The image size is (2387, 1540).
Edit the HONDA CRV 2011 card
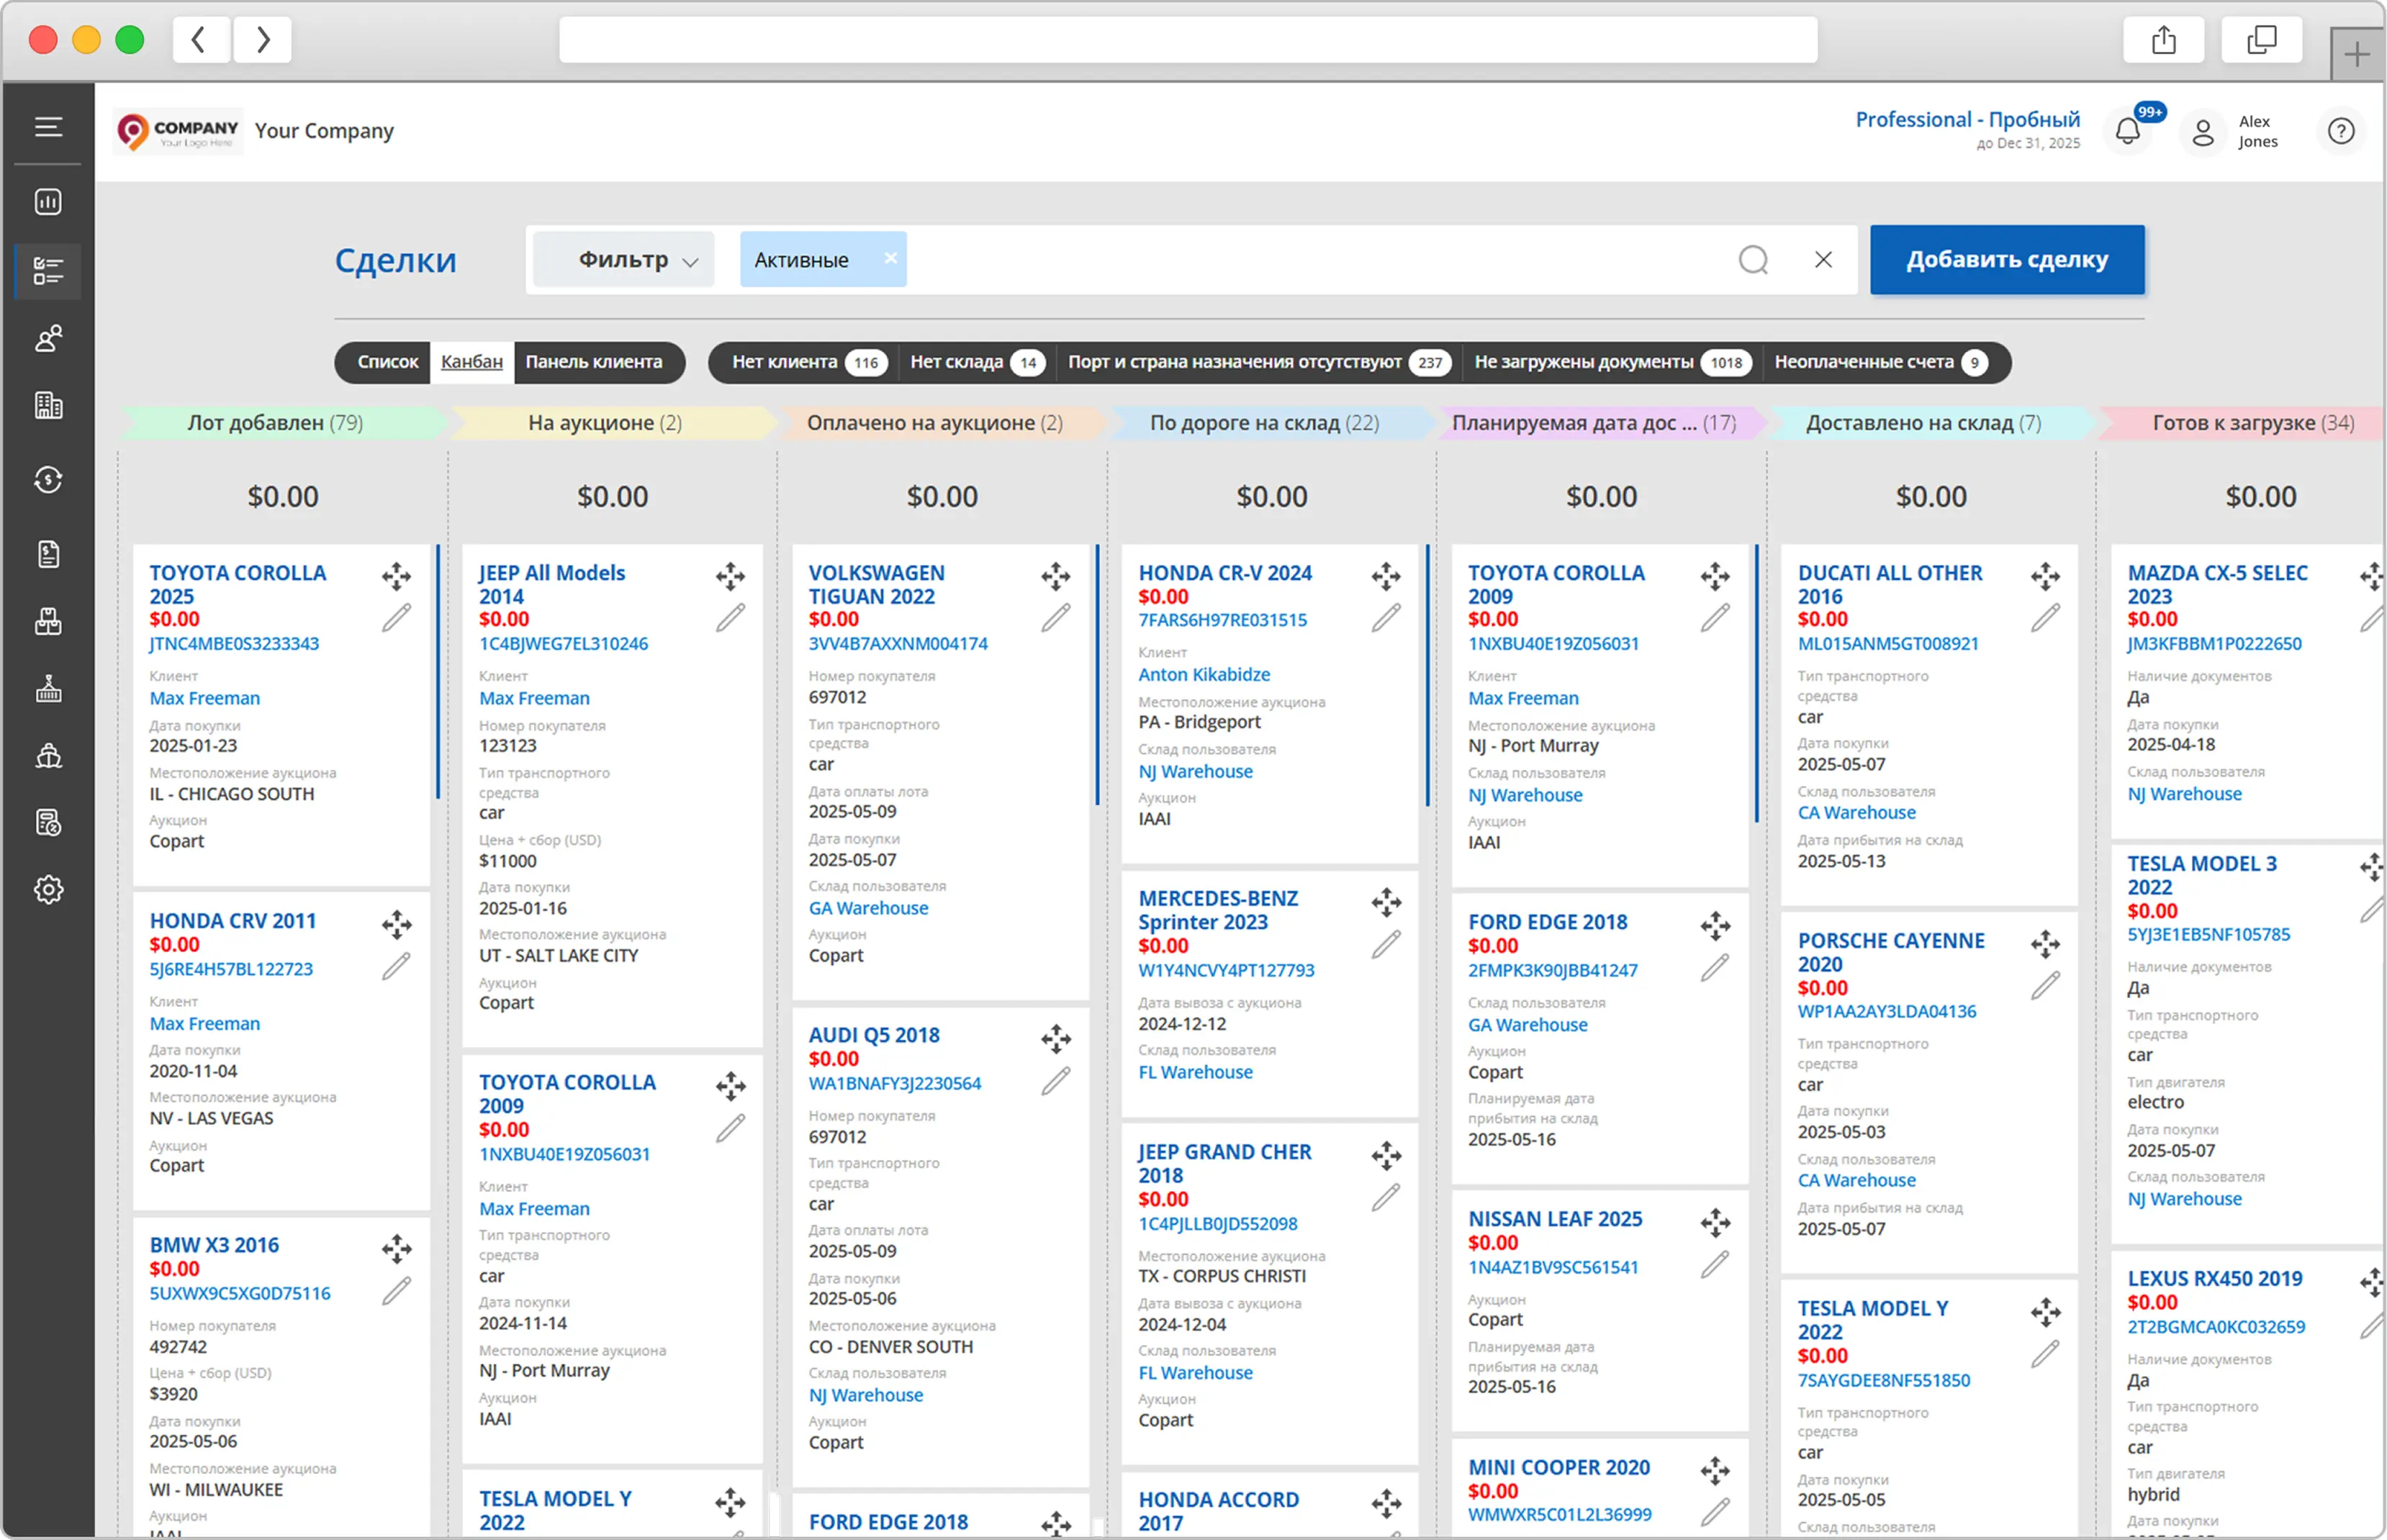(x=396, y=966)
